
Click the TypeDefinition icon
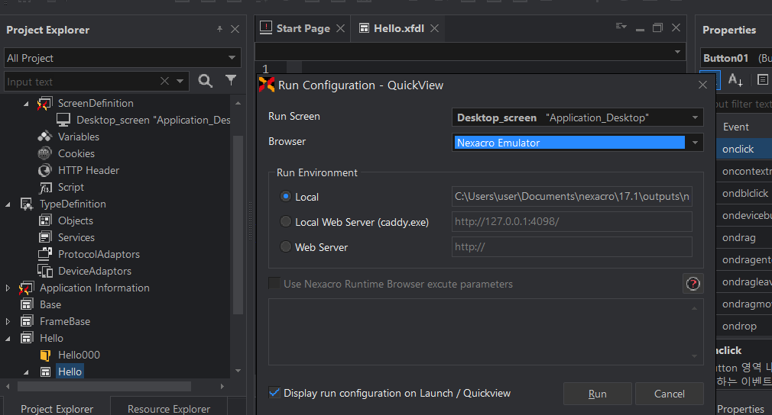pos(27,204)
